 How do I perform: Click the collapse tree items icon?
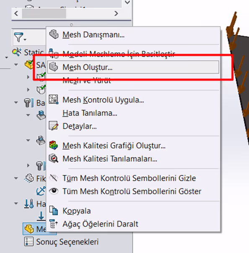(54, 224)
